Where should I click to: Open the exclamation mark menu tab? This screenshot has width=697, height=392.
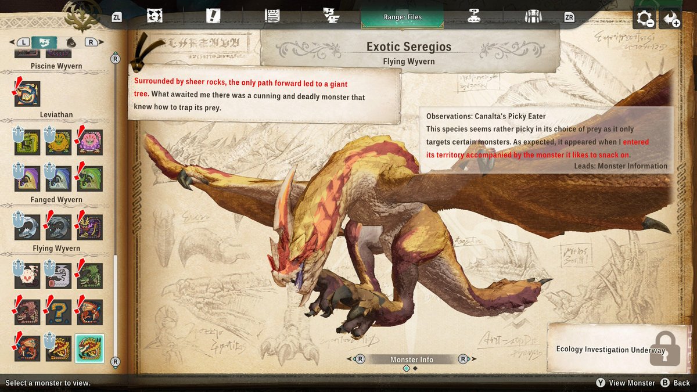point(213,16)
